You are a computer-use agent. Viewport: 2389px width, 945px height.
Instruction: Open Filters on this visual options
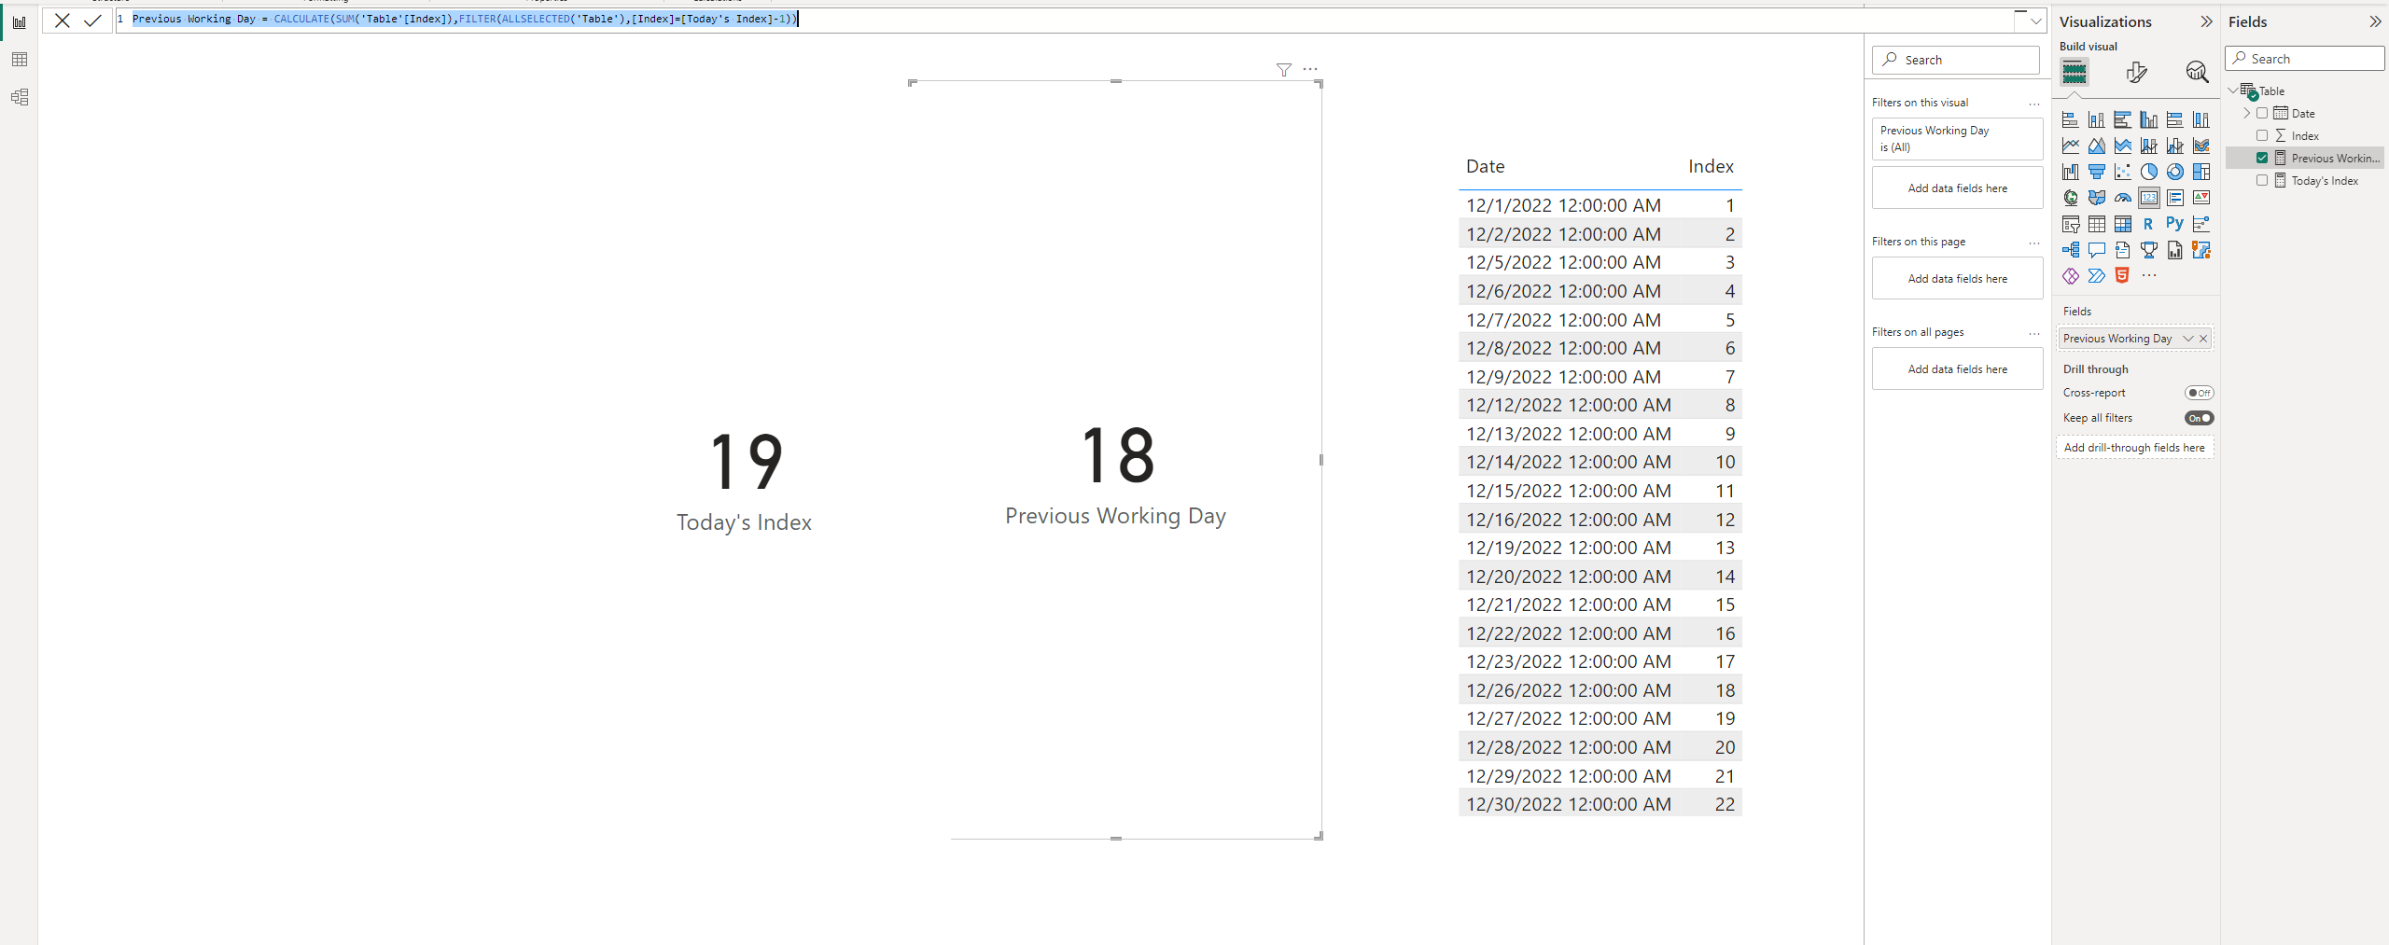(2034, 104)
